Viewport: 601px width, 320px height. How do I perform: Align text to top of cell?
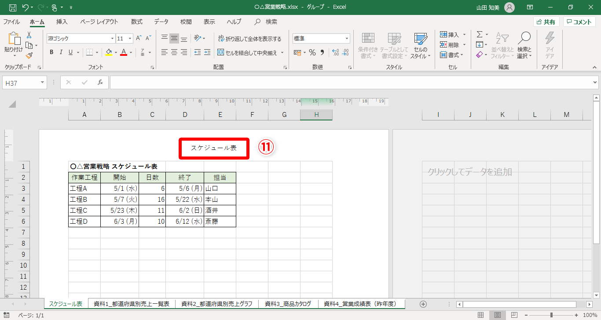coord(164,38)
